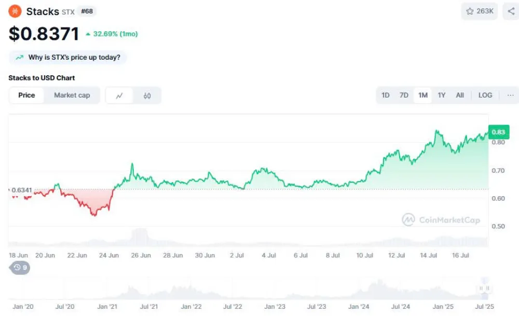
Task: Select the 1D time range
Action: point(386,95)
